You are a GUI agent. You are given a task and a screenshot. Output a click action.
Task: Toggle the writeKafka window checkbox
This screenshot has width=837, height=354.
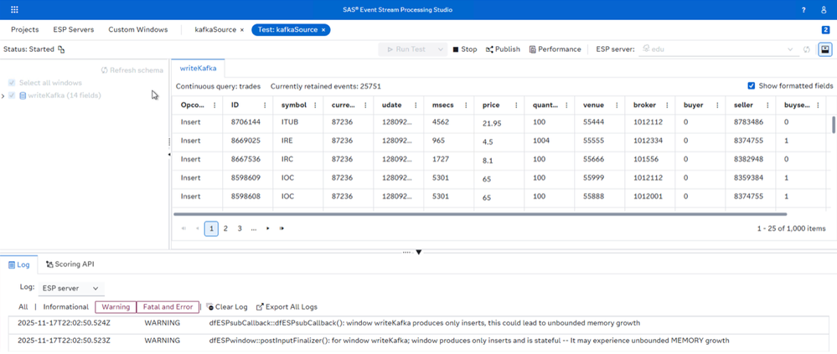12,95
